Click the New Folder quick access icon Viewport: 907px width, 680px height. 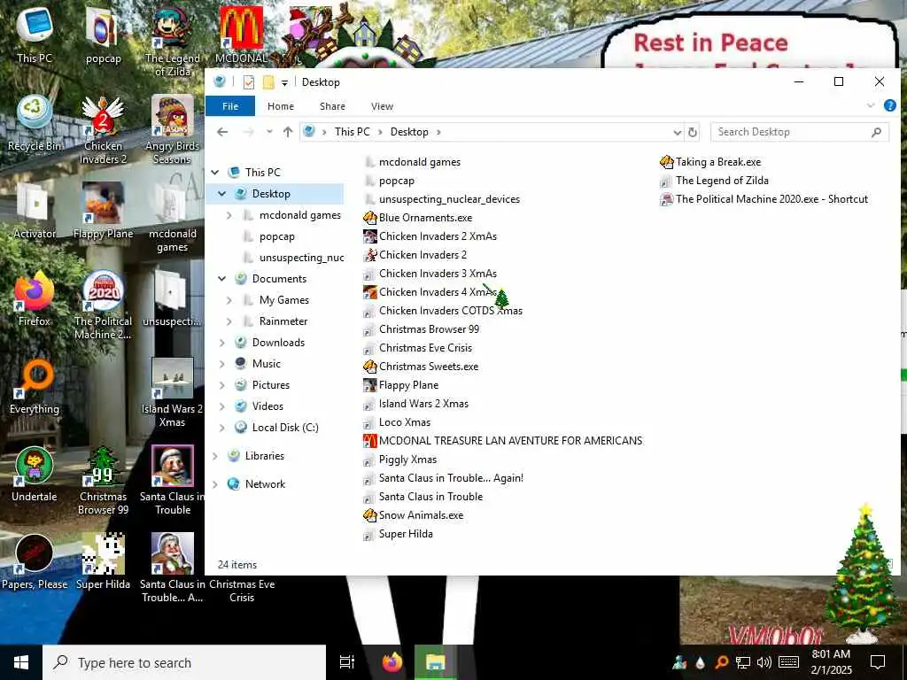click(x=268, y=82)
